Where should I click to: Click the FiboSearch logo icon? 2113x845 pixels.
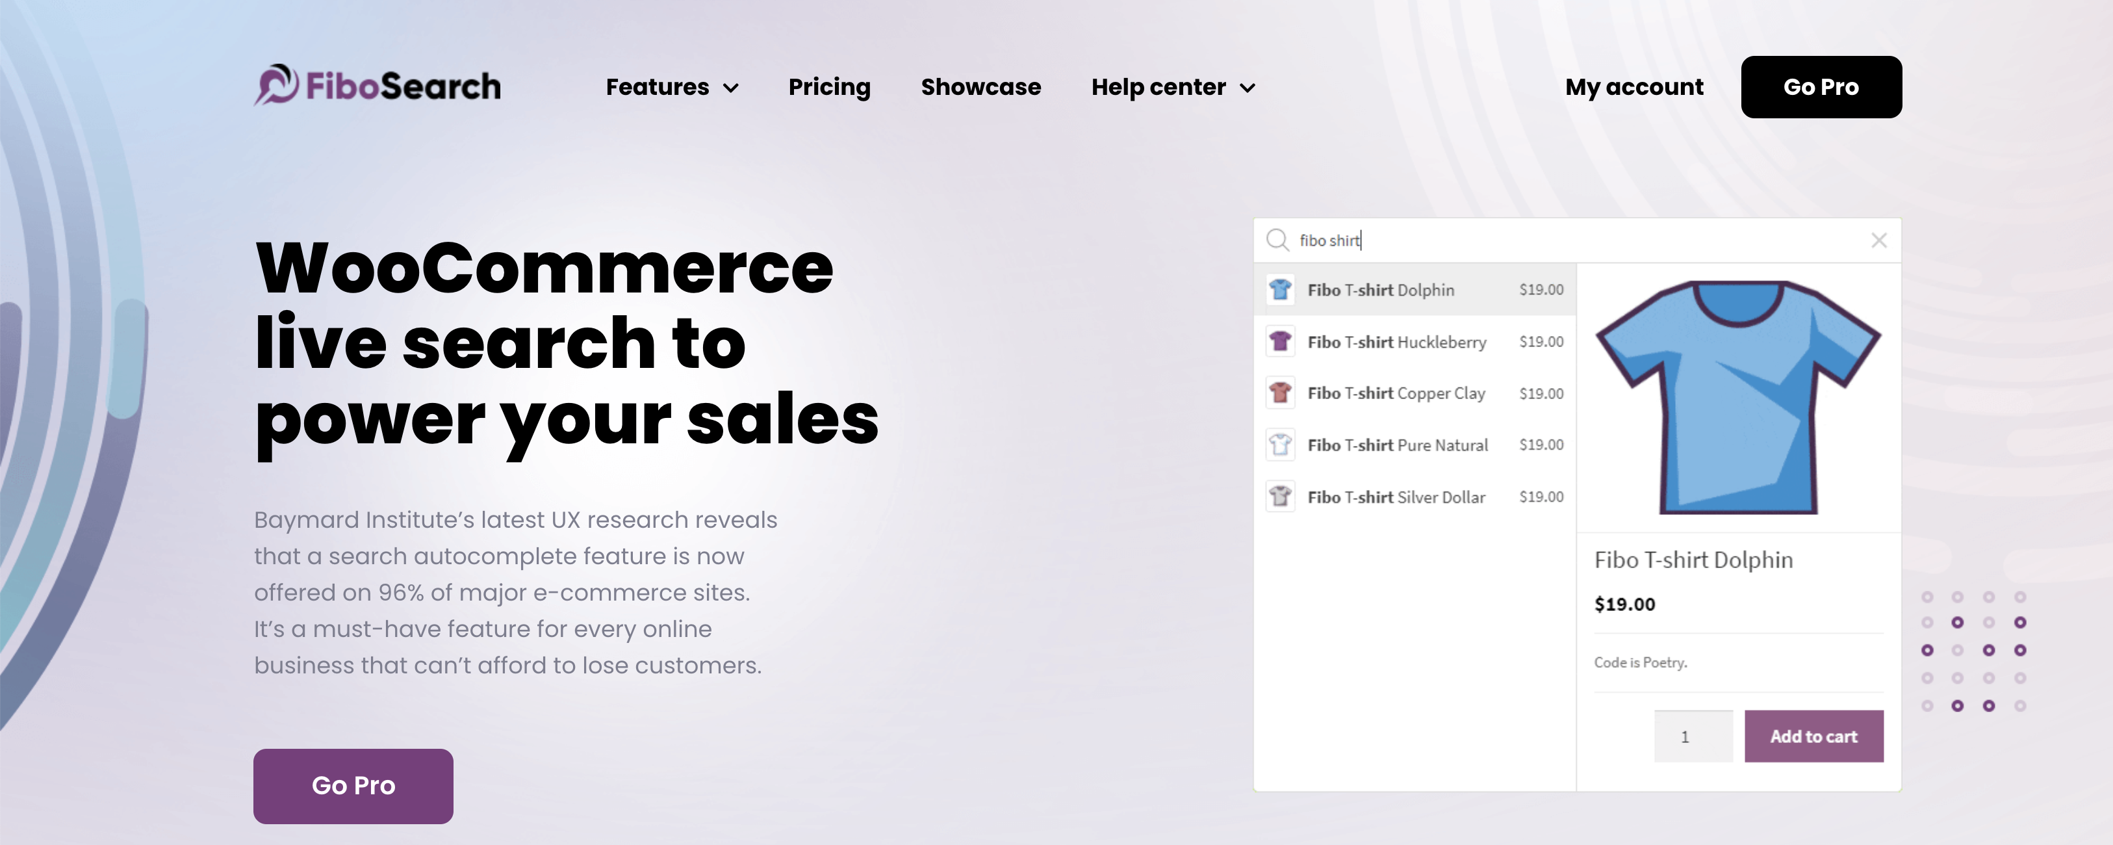tap(276, 85)
